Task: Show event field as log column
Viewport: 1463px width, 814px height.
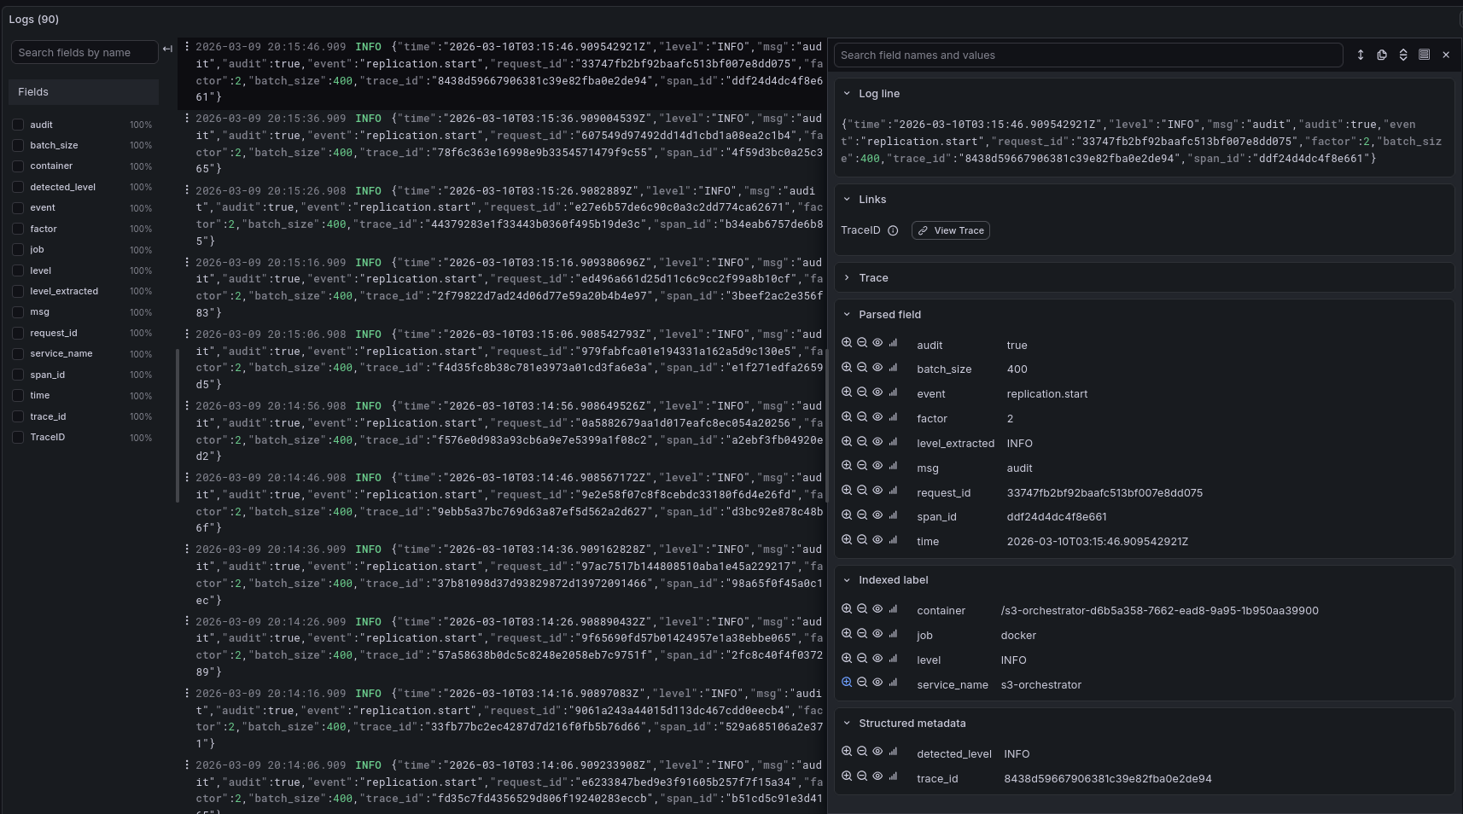Action: tap(877, 392)
